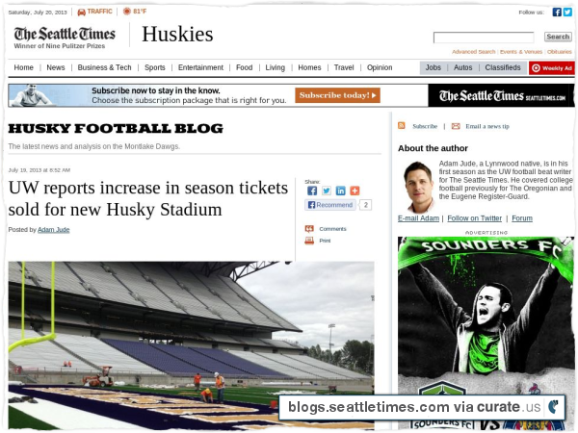
Task: Click the Print icon beside article
Action: coord(309,241)
